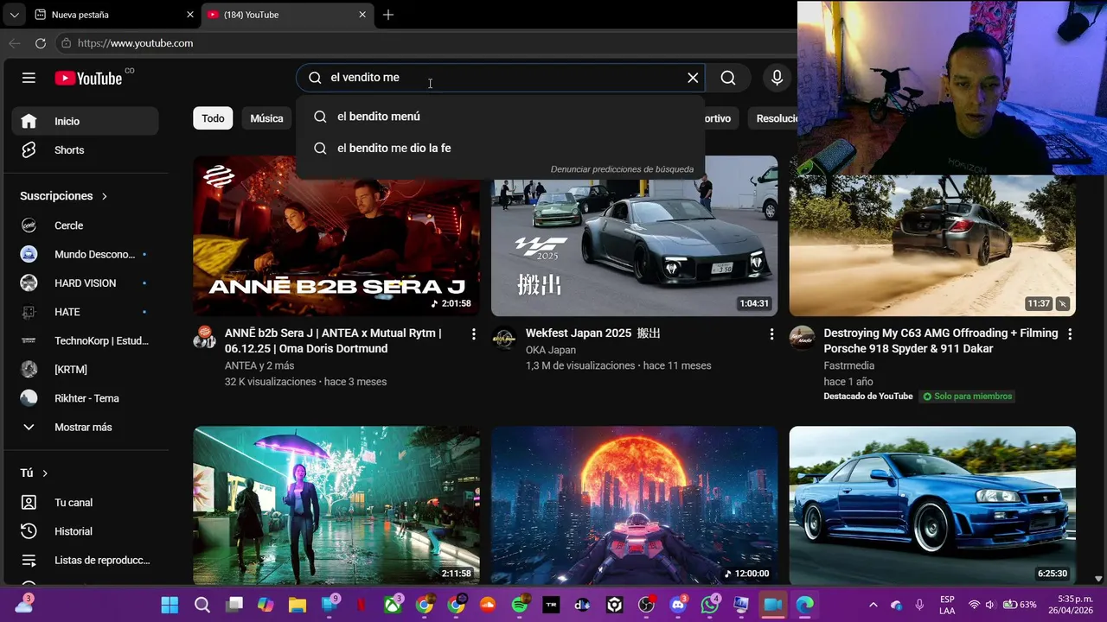This screenshot has width=1107, height=622.
Task: Close the "Nueva pestaña" browser tab
Action: [x=190, y=15]
